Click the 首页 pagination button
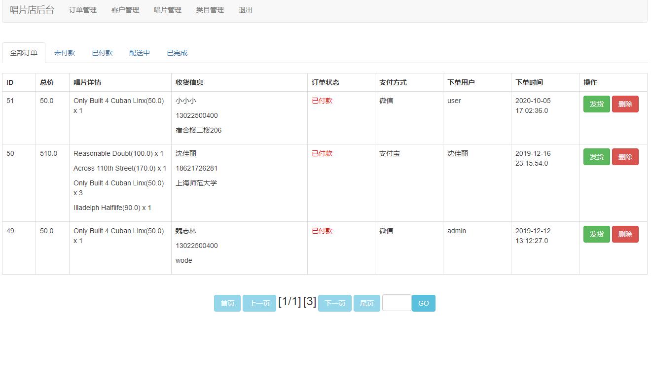 [227, 303]
